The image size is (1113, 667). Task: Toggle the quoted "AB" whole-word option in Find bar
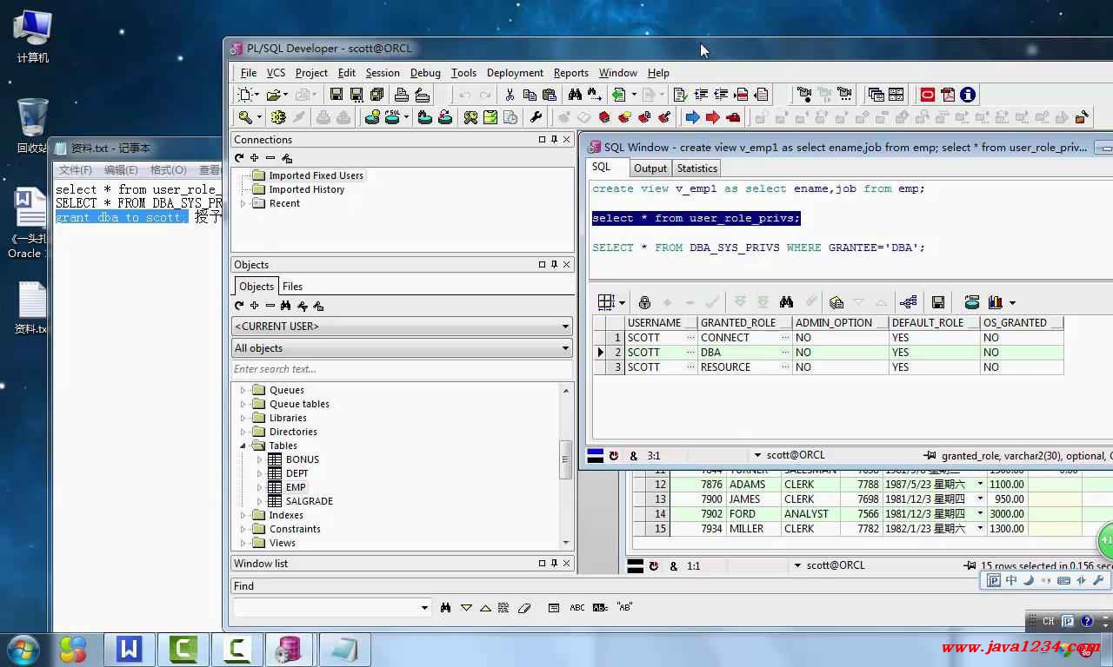(624, 608)
